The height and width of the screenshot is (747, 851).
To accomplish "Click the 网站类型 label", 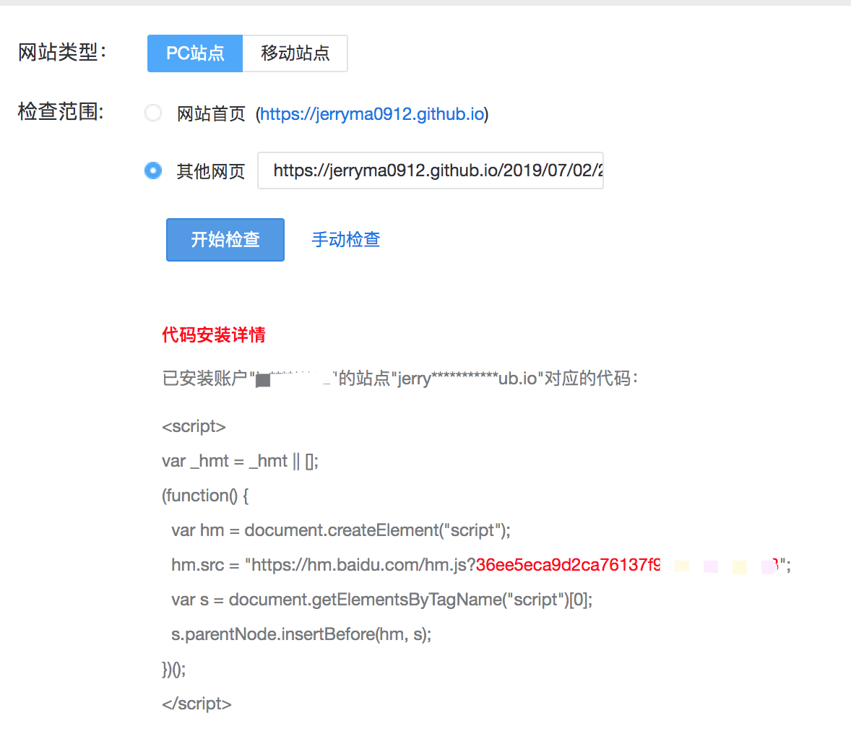I will tap(62, 52).
